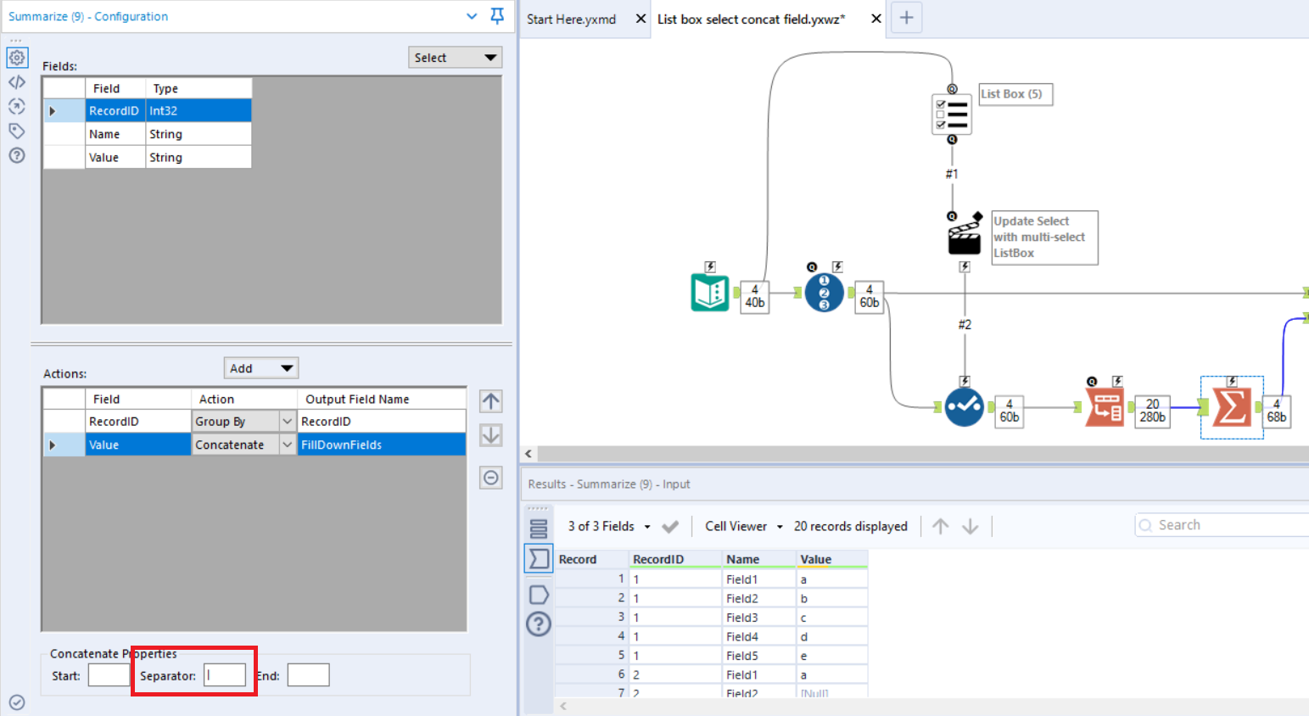Image resolution: width=1309 pixels, height=716 pixels.
Task: Click the Summarize tool on canvas
Action: pyautogui.click(x=1231, y=408)
